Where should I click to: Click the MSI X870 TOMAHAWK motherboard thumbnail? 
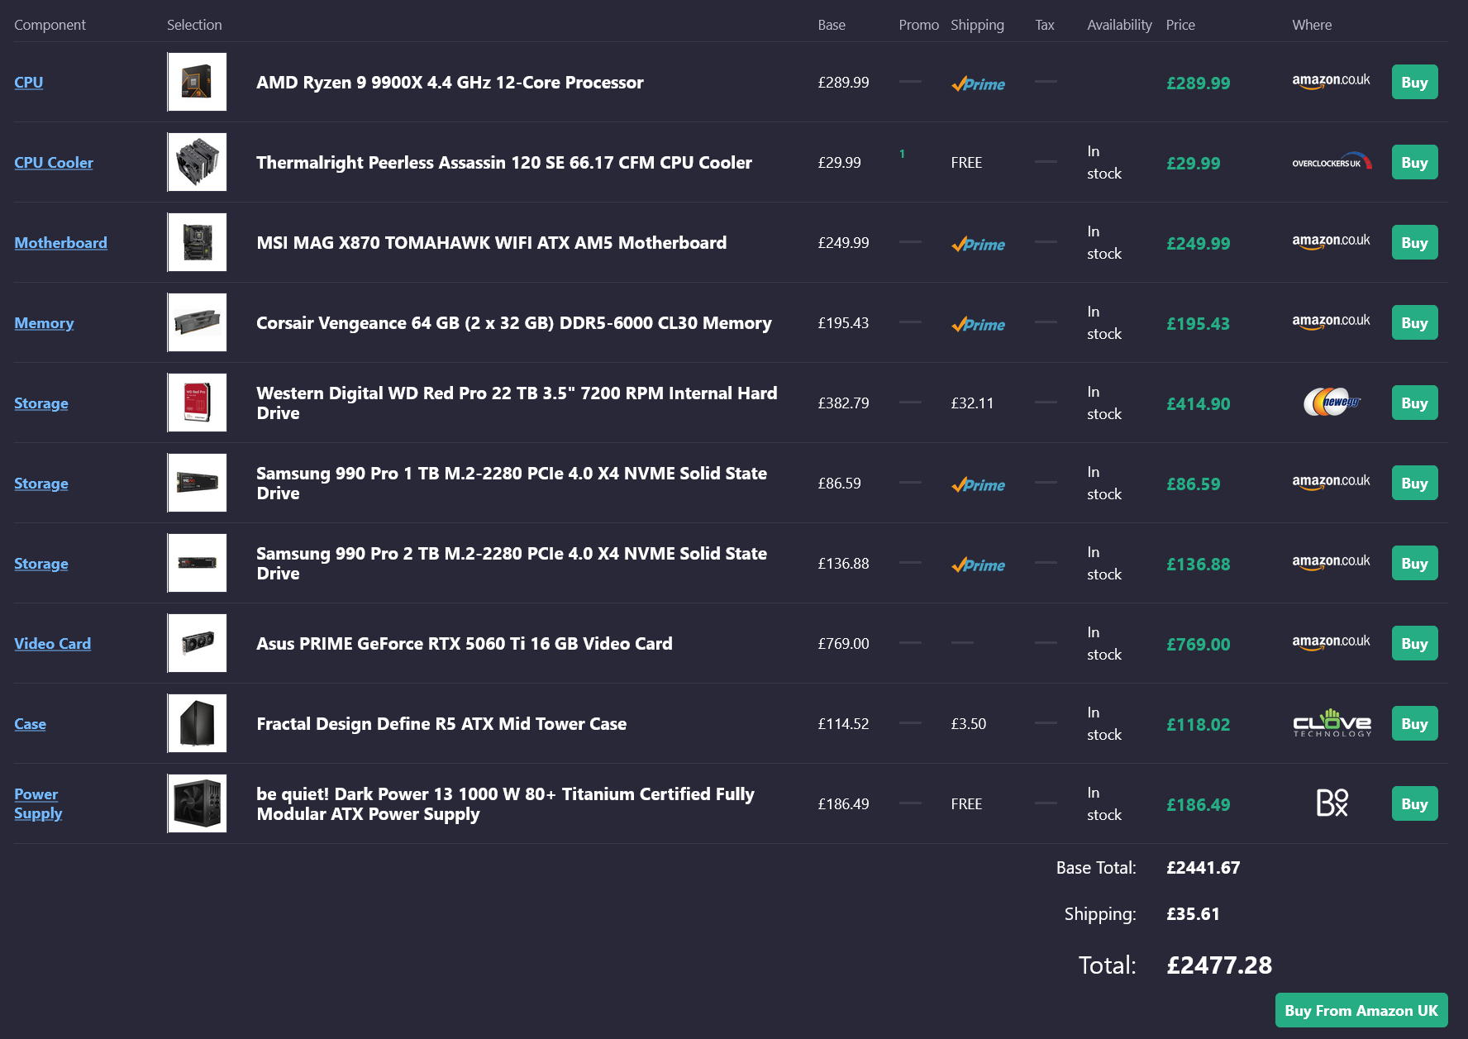pos(197,242)
